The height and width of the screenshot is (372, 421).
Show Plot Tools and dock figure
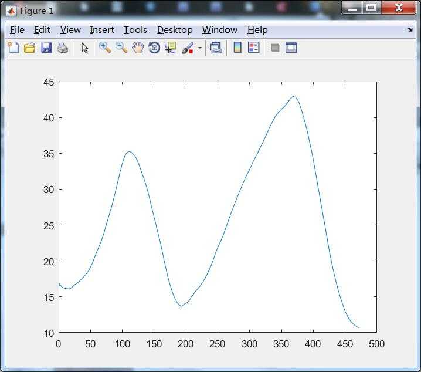(291, 48)
